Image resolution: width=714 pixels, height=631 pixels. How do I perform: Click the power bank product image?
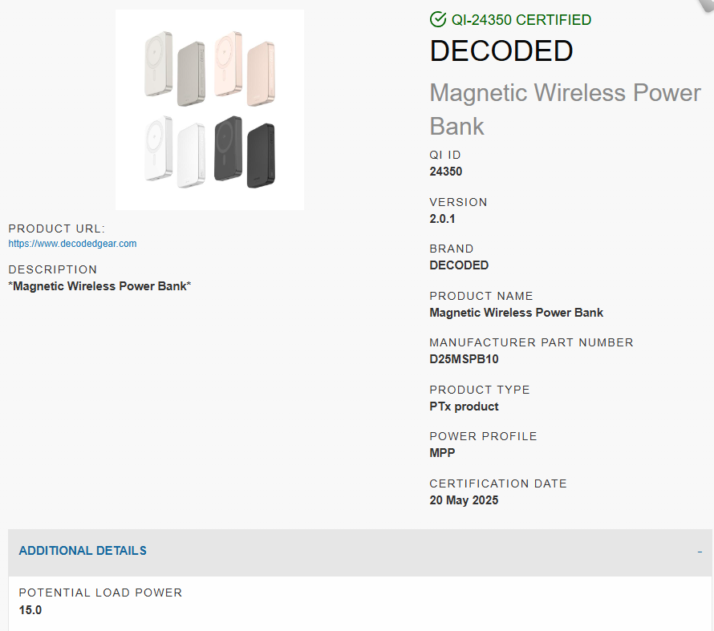coord(209,110)
